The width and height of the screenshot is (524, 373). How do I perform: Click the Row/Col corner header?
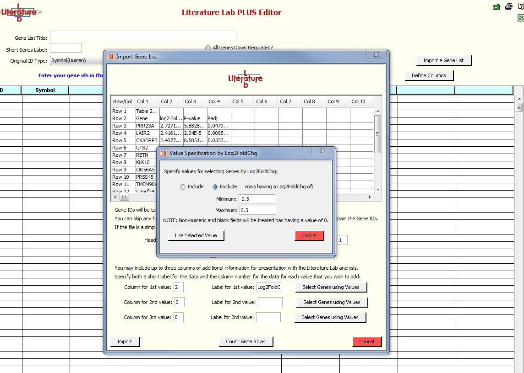[123, 101]
